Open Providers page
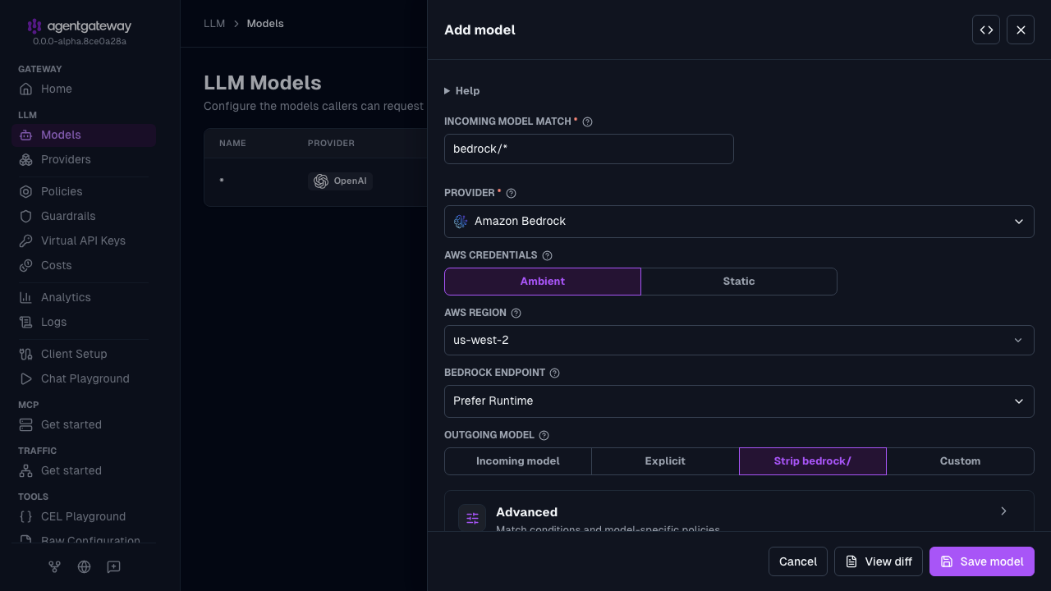This screenshot has width=1051, height=591. pos(84,159)
